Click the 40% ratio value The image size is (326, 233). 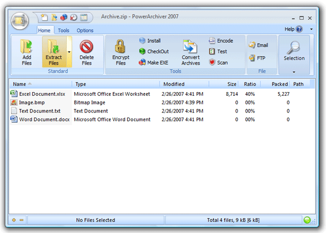click(x=250, y=94)
